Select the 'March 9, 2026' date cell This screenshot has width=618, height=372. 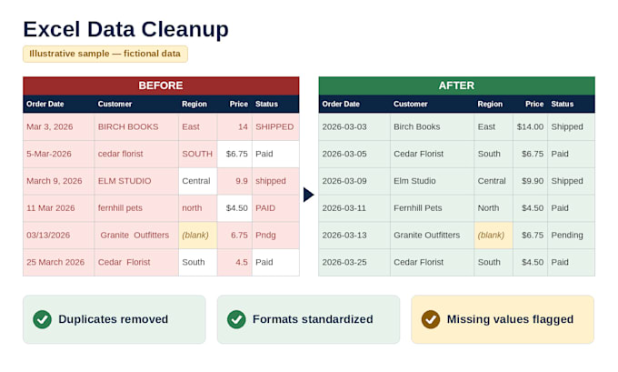pos(59,181)
